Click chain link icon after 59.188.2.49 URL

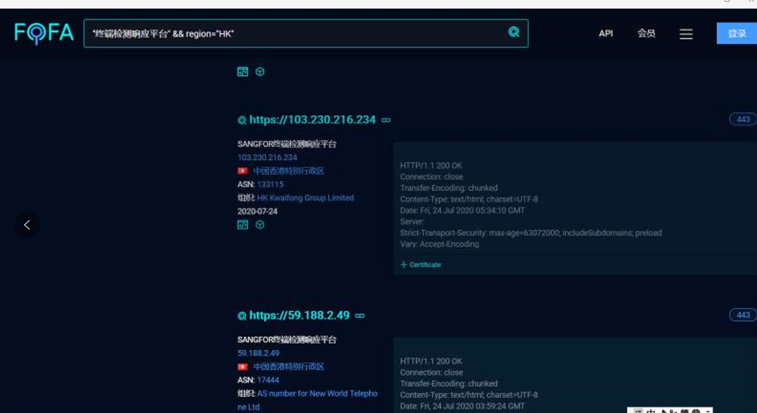(x=360, y=316)
